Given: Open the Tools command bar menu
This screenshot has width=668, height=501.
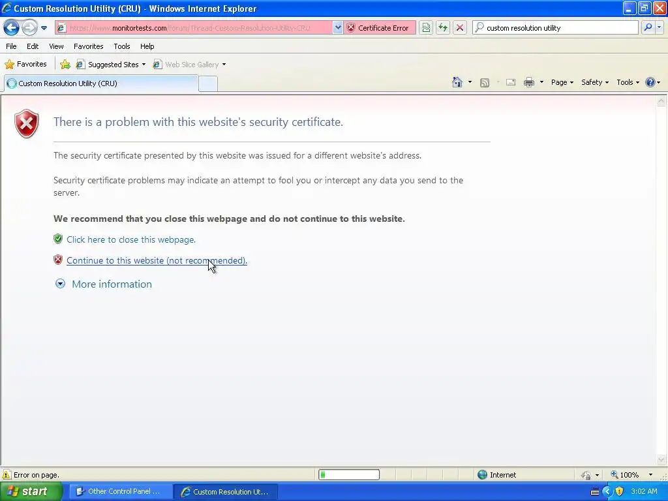Looking at the screenshot, I should pyautogui.click(x=628, y=82).
